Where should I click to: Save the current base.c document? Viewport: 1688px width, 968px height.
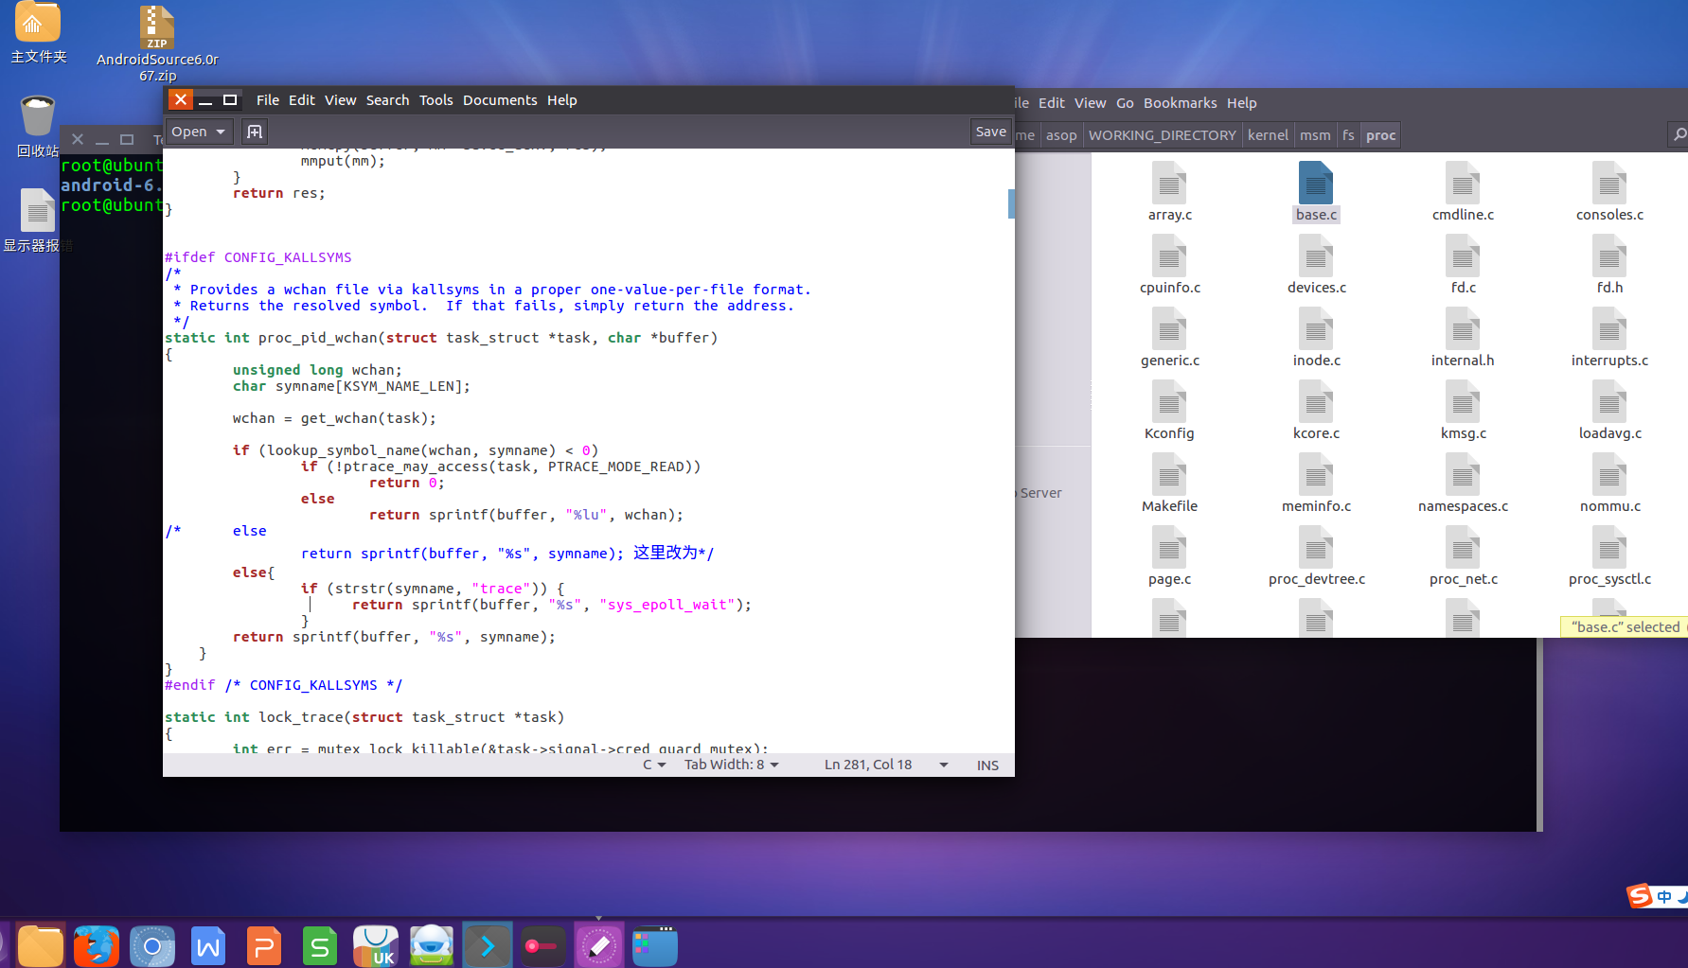(x=991, y=132)
